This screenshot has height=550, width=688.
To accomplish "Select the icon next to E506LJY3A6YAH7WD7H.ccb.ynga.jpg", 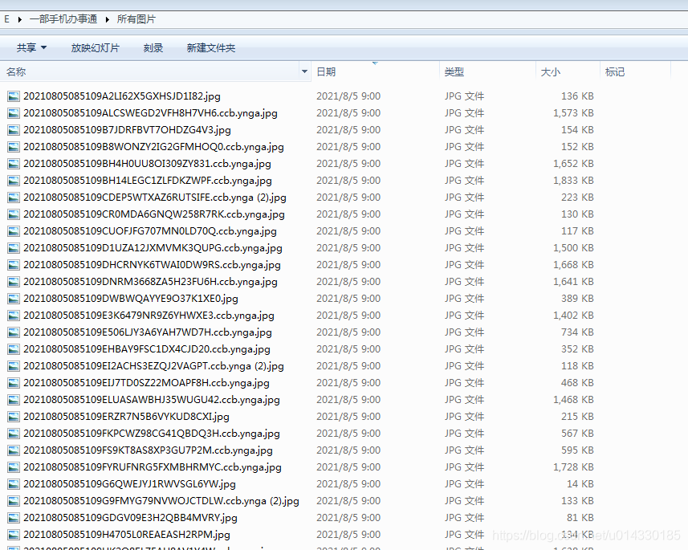I will pyautogui.click(x=14, y=332).
